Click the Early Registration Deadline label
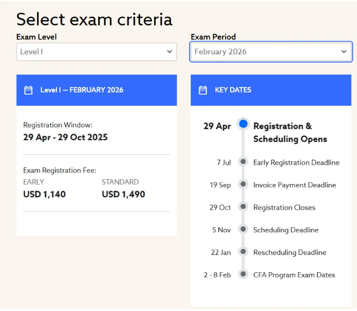 tap(296, 162)
